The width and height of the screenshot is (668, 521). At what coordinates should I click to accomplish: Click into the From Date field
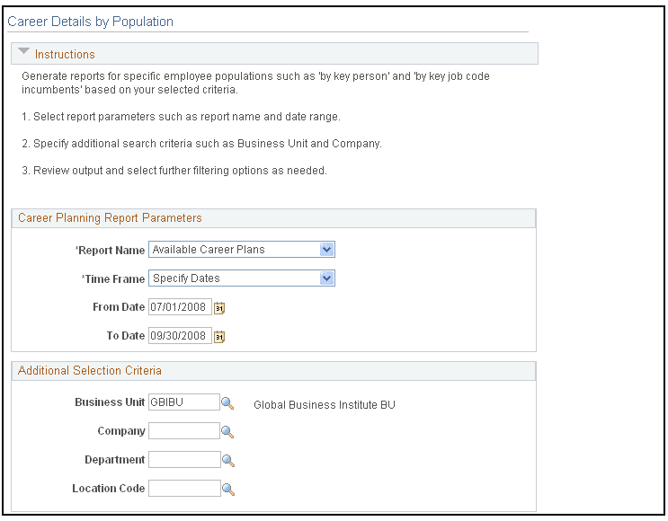click(180, 307)
